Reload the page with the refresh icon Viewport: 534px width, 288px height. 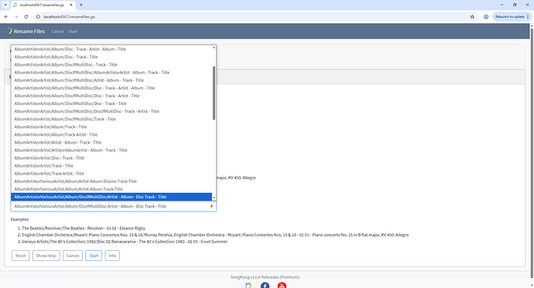pos(26,17)
